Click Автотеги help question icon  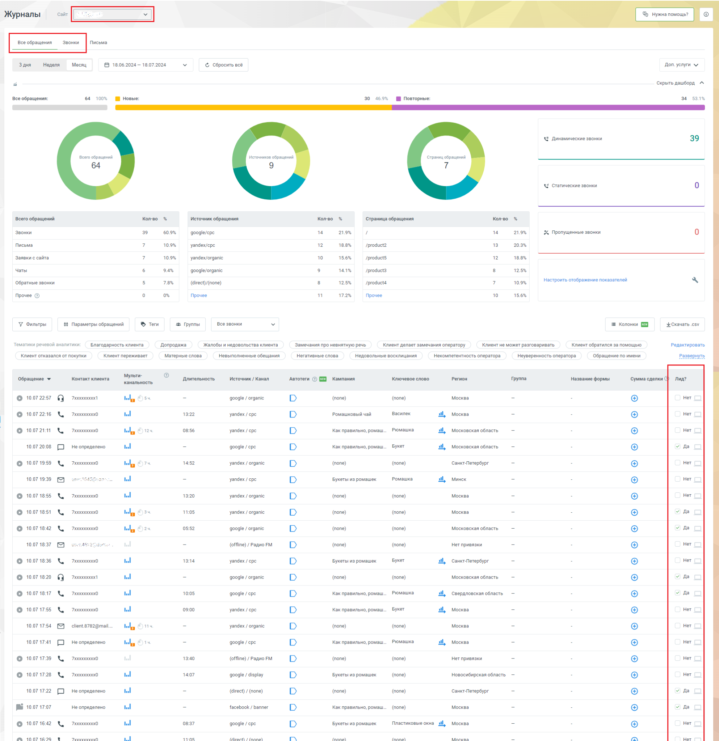click(315, 379)
